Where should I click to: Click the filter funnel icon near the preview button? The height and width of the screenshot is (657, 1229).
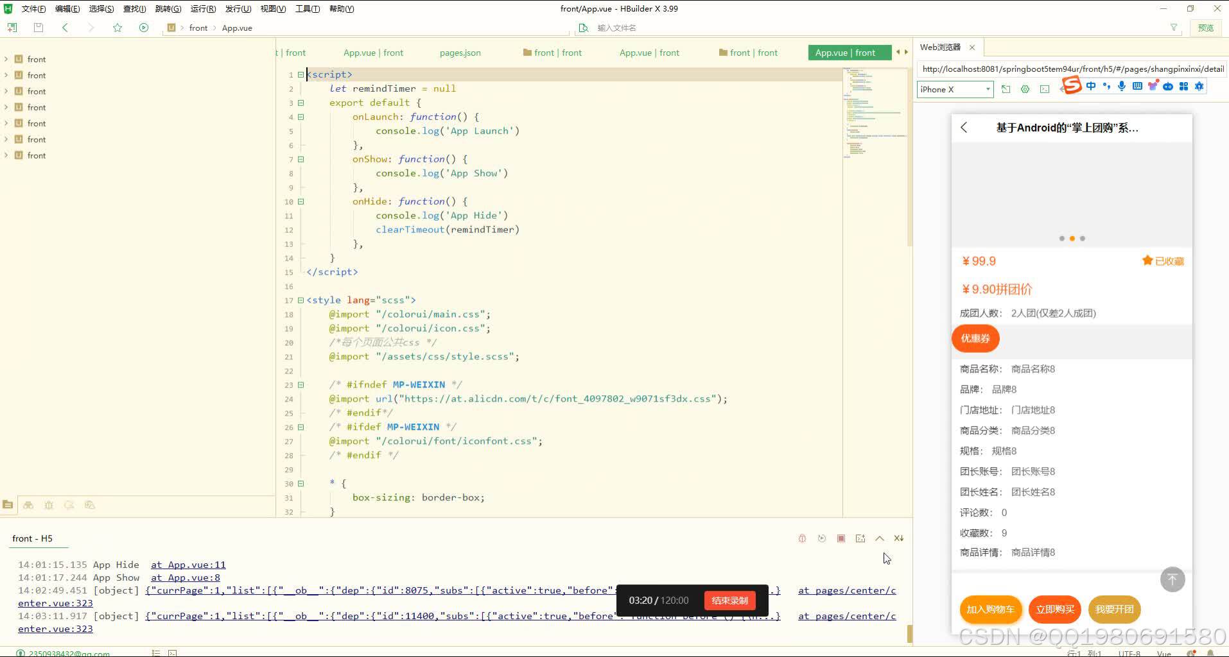tap(1174, 28)
